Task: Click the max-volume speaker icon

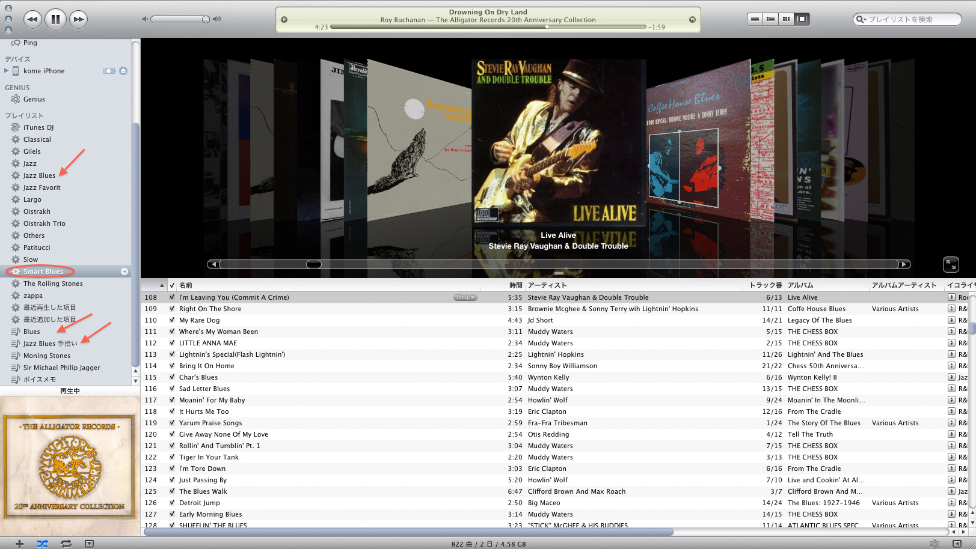Action: [x=217, y=19]
